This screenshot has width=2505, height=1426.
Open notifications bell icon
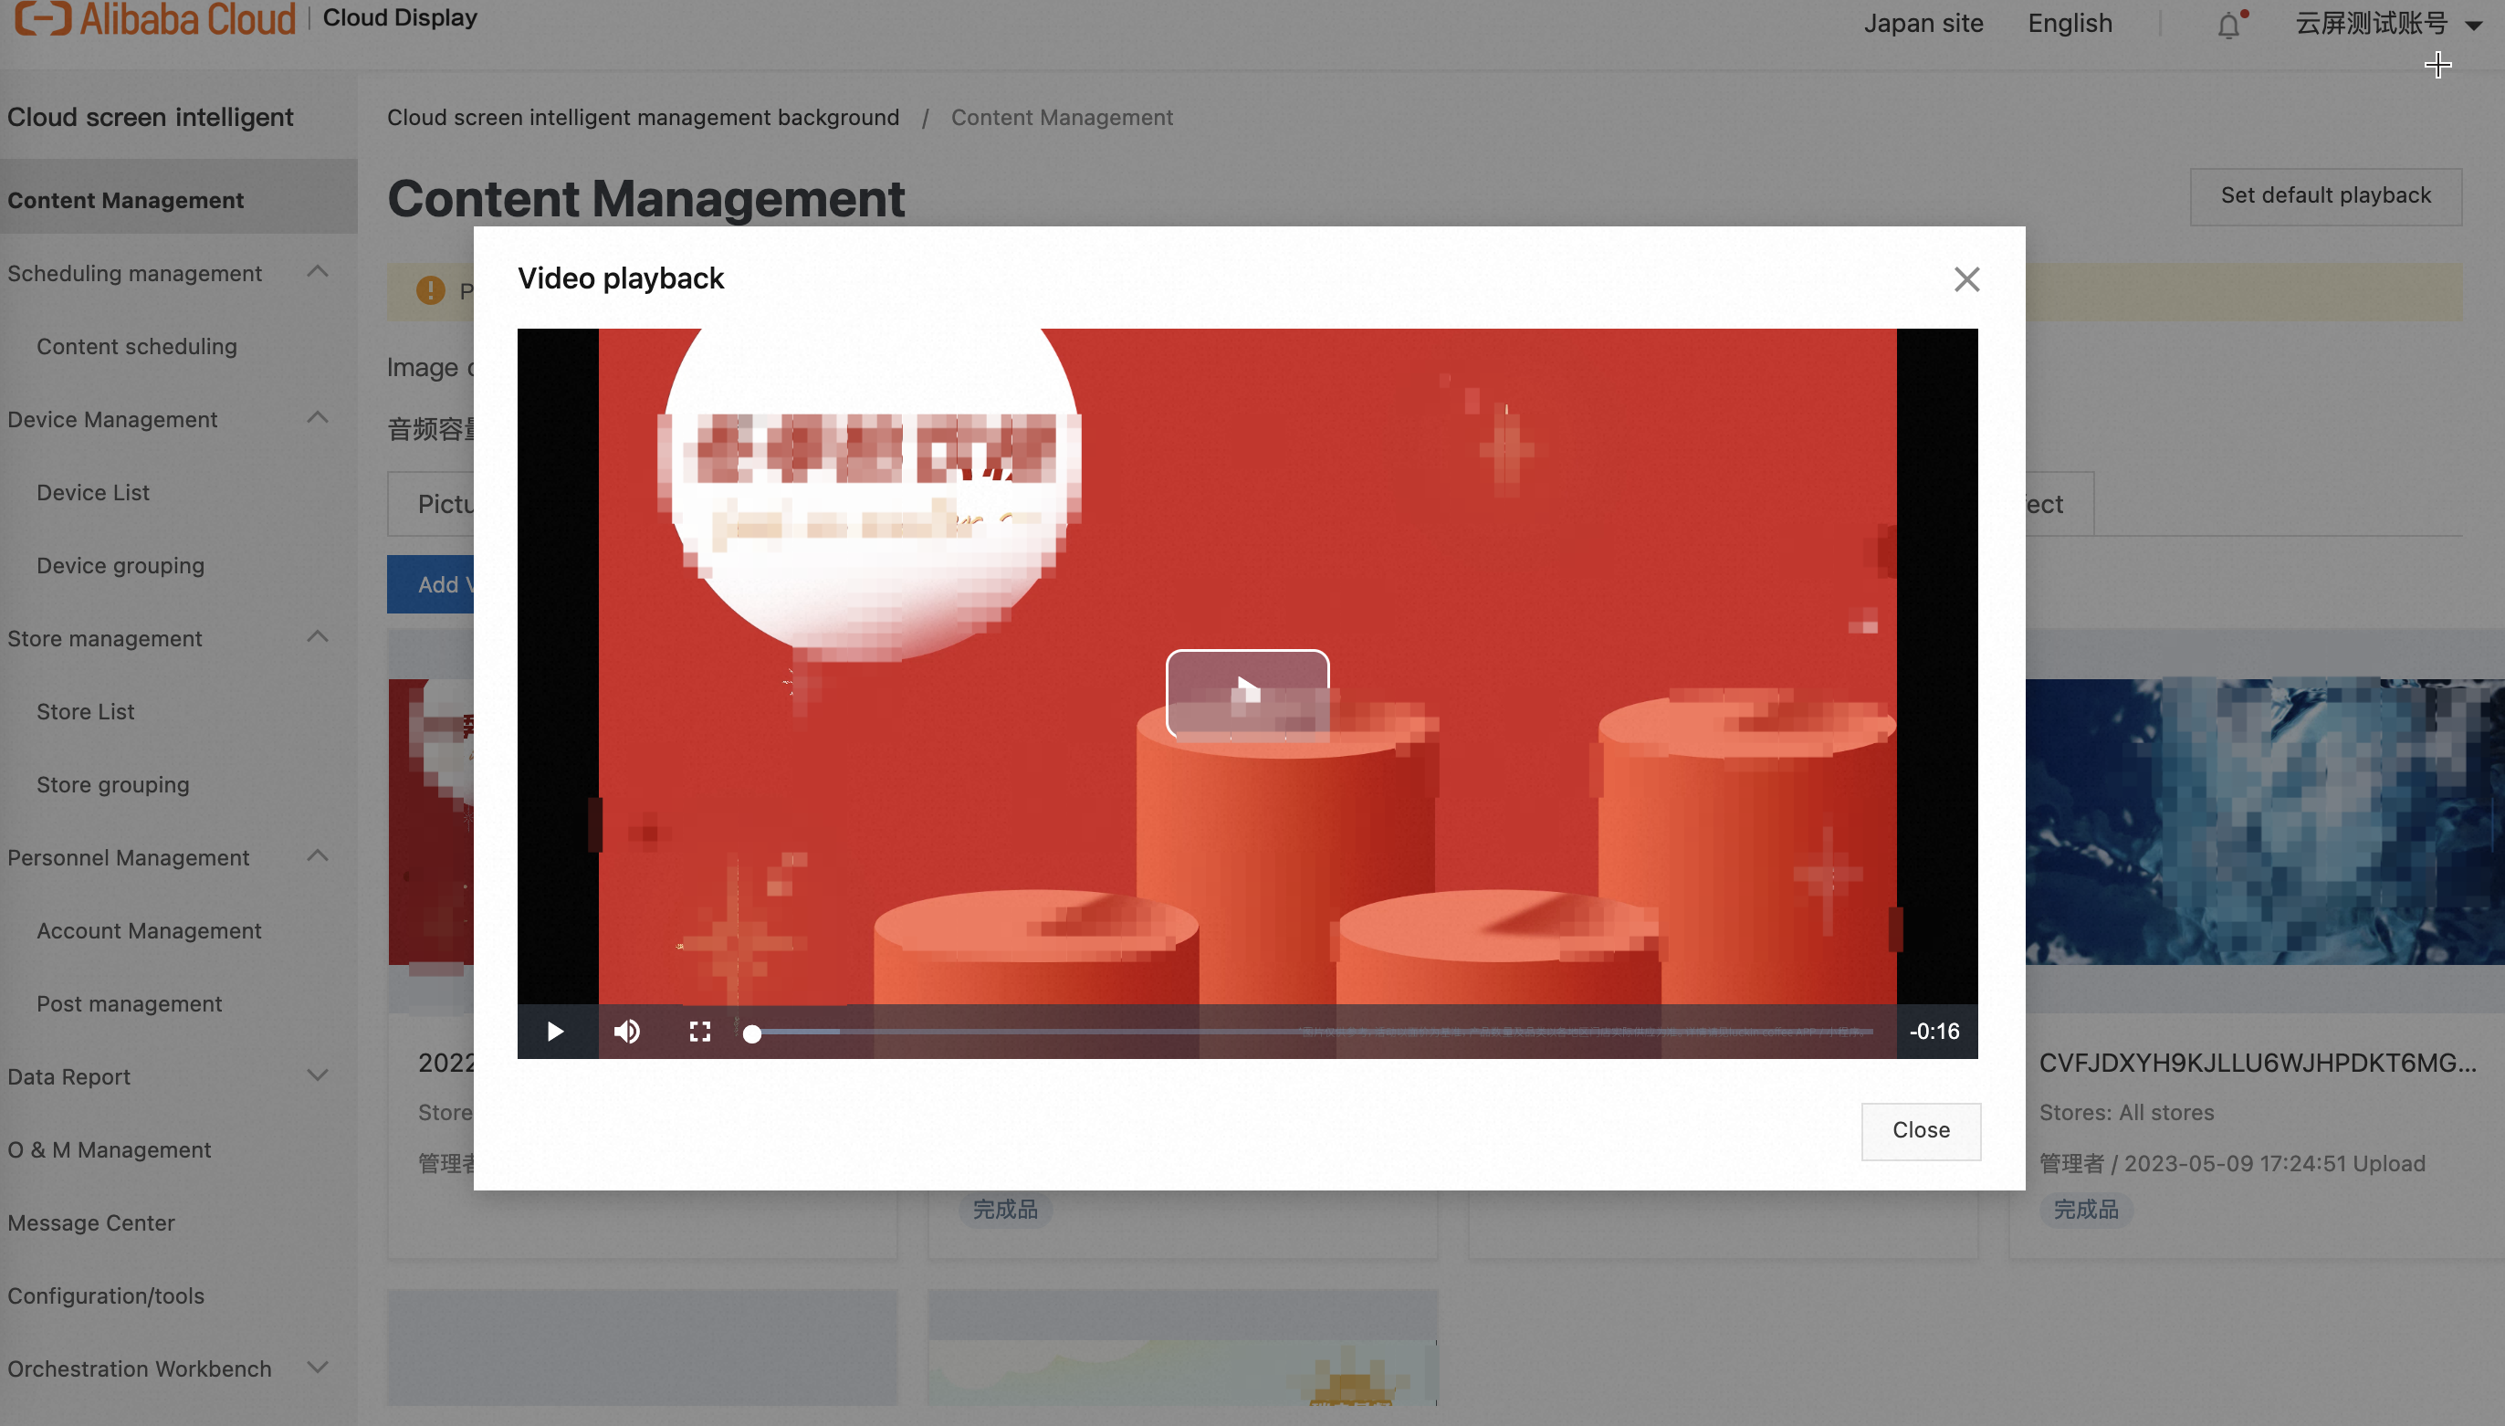2228,25
